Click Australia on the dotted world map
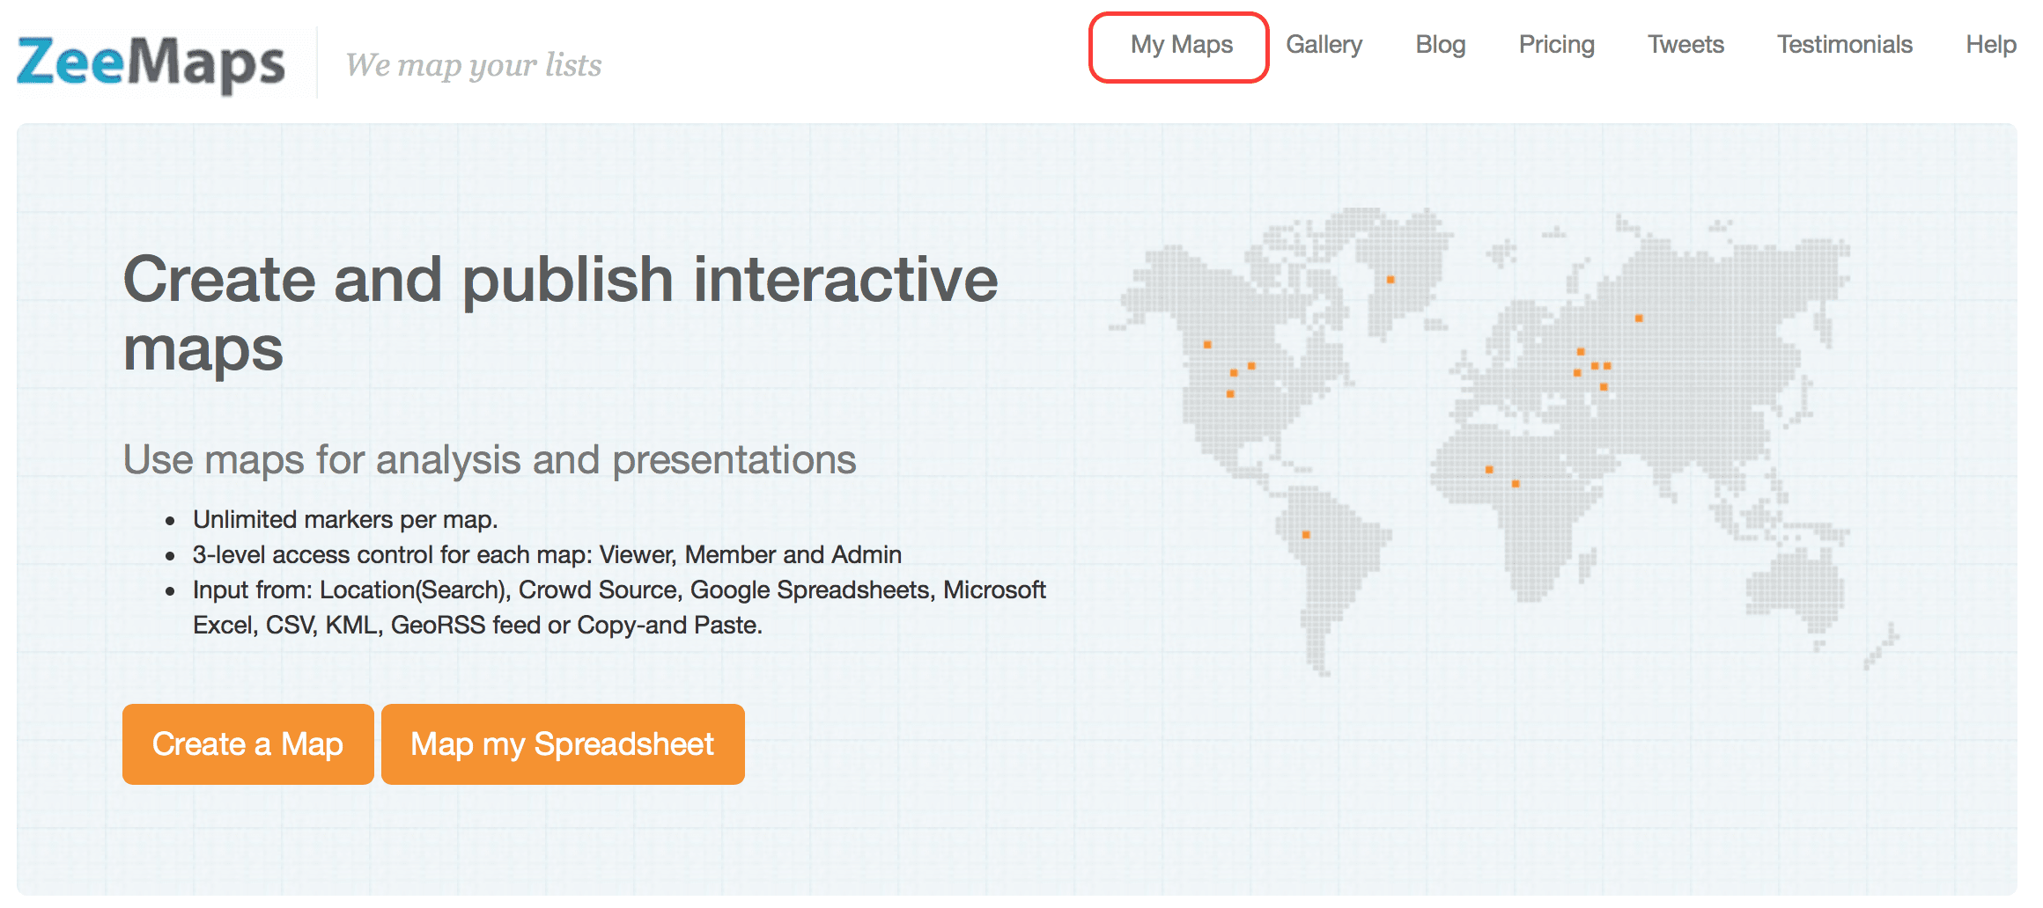 click(x=1796, y=585)
